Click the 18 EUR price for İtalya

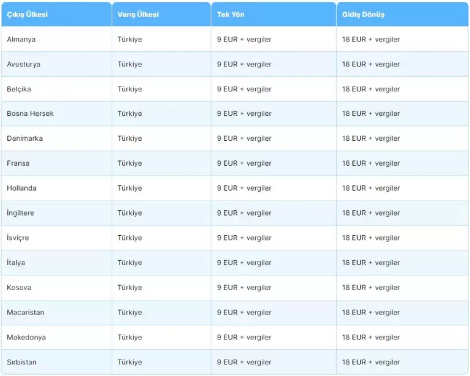pyautogui.click(x=371, y=263)
